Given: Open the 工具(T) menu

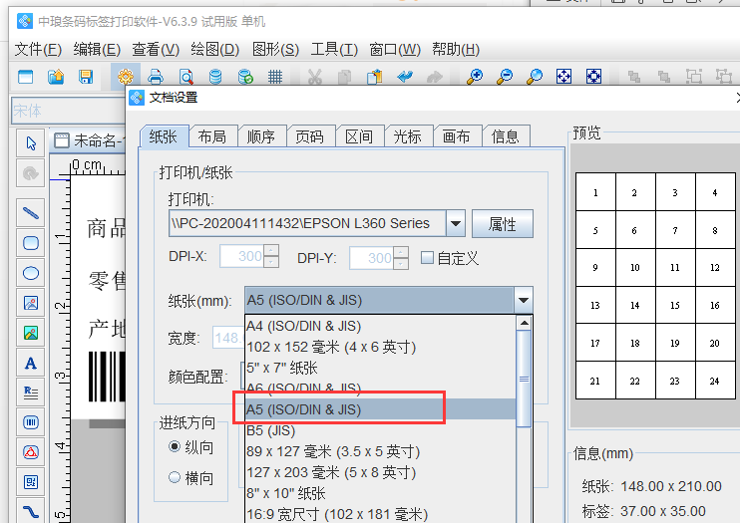Looking at the screenshot, I should 334,49.
